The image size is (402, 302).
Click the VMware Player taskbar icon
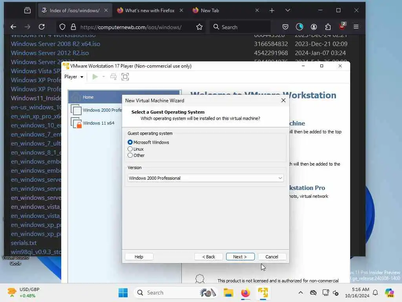point(263,293)
